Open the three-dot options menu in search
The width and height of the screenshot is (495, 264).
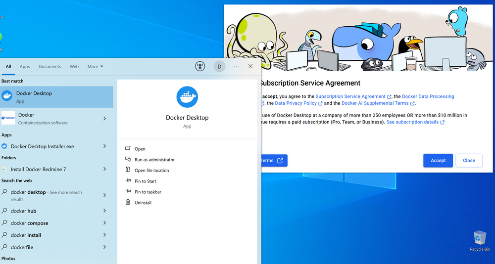tap(236, 66)
